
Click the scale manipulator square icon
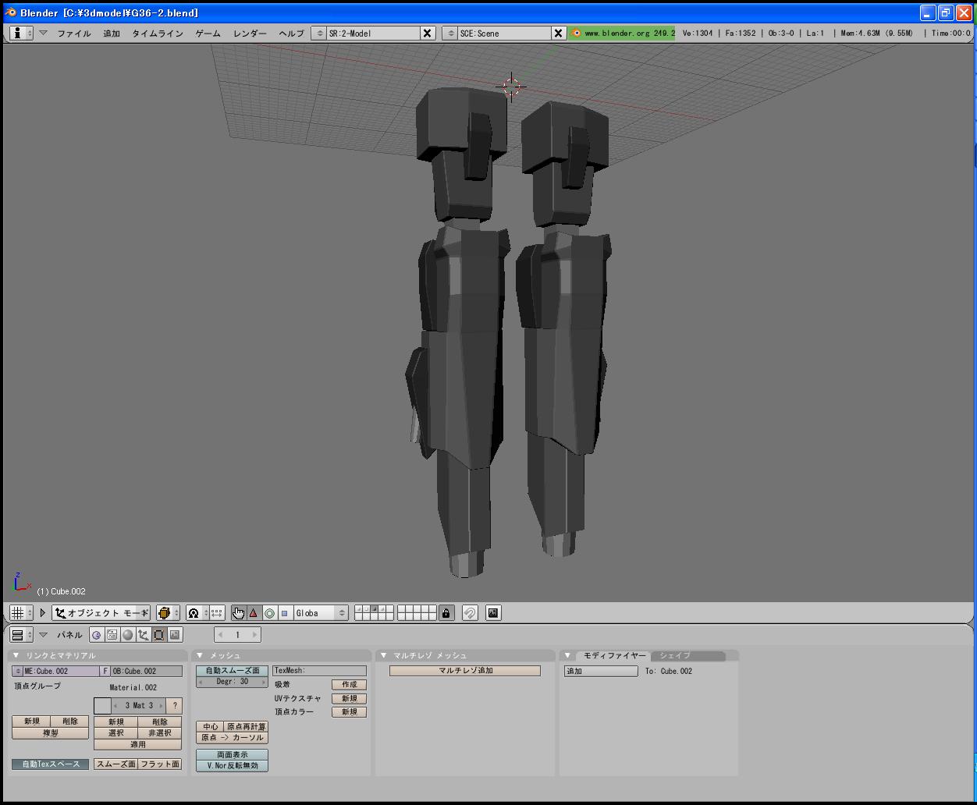point(285,613)
